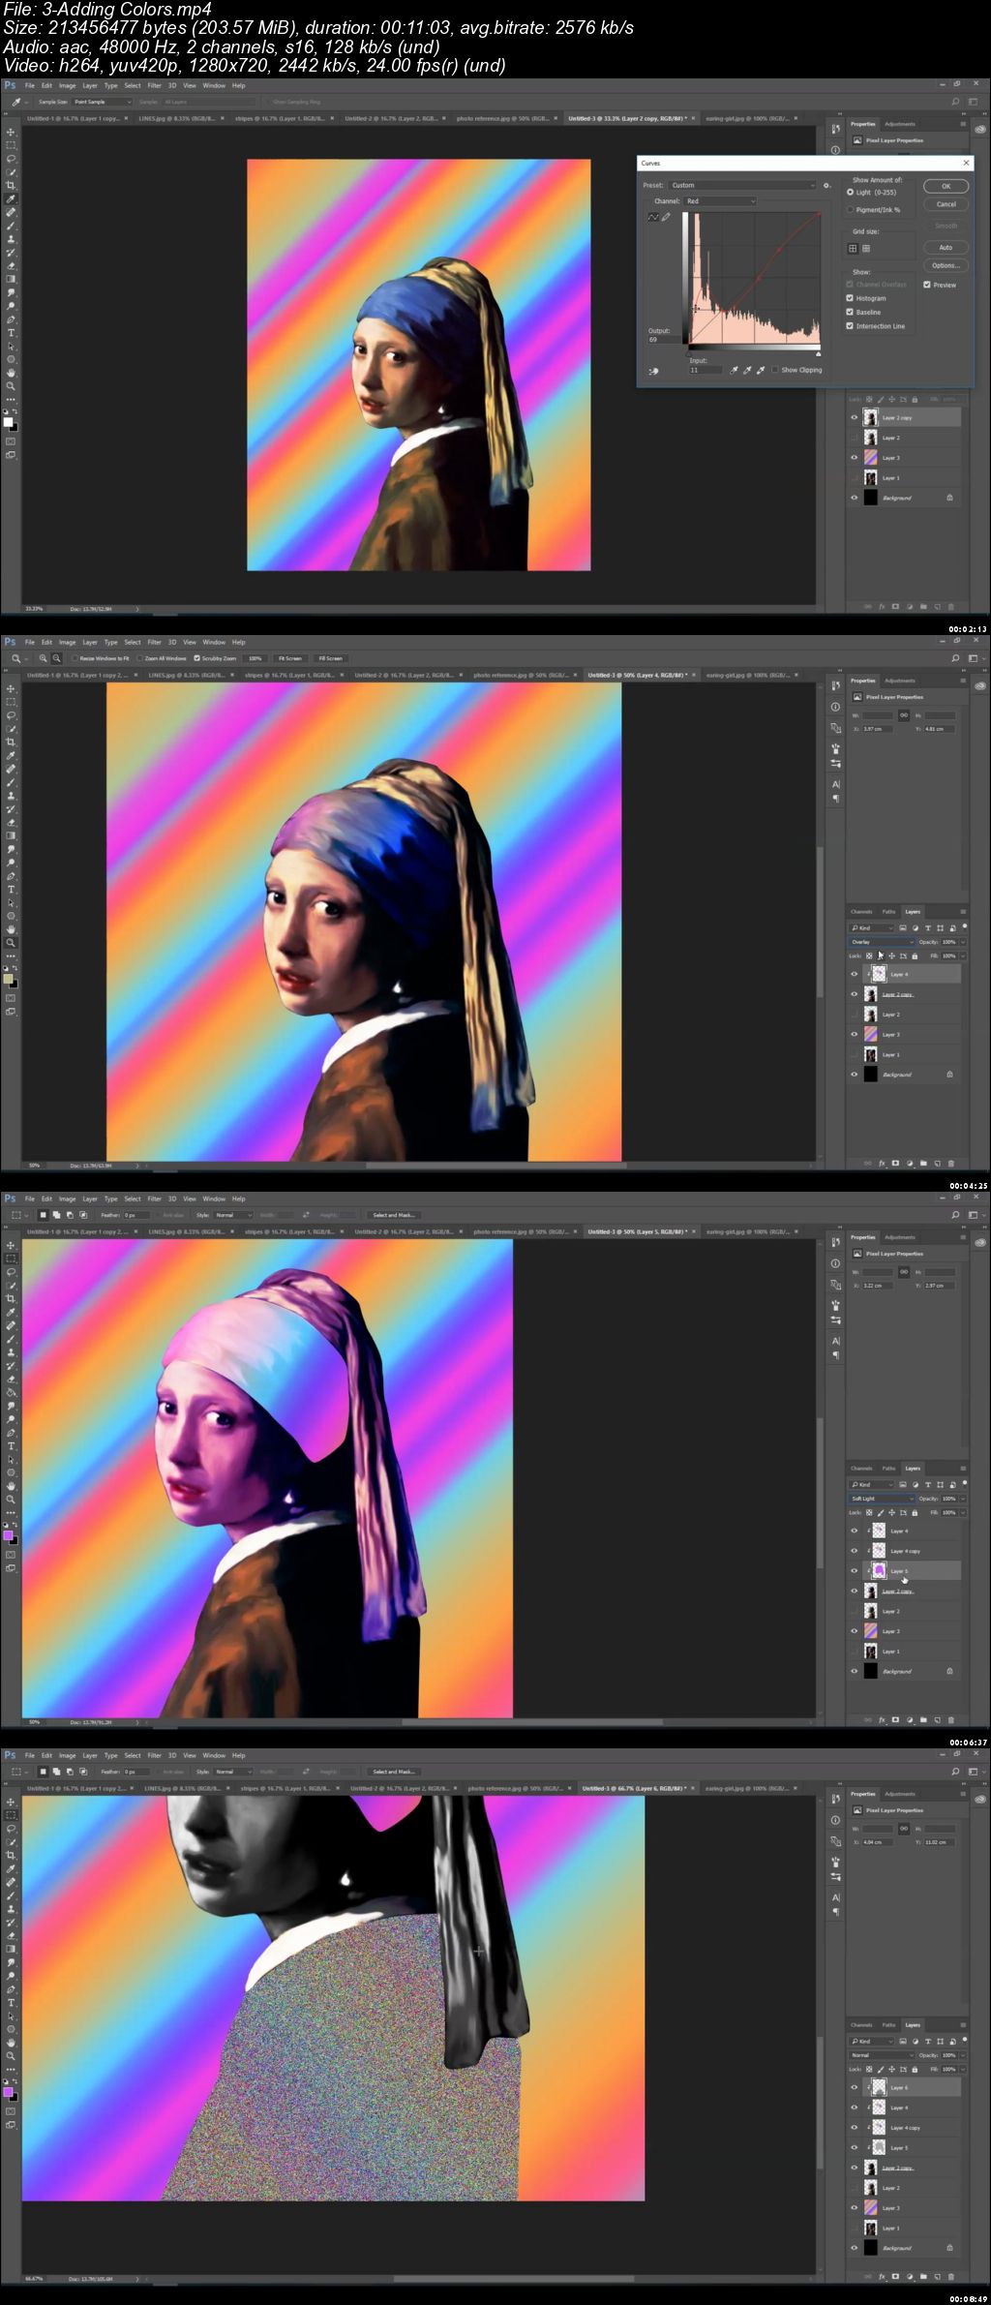Switch to the Paths tab in the 00:04:25 frame

coord(888,912)
